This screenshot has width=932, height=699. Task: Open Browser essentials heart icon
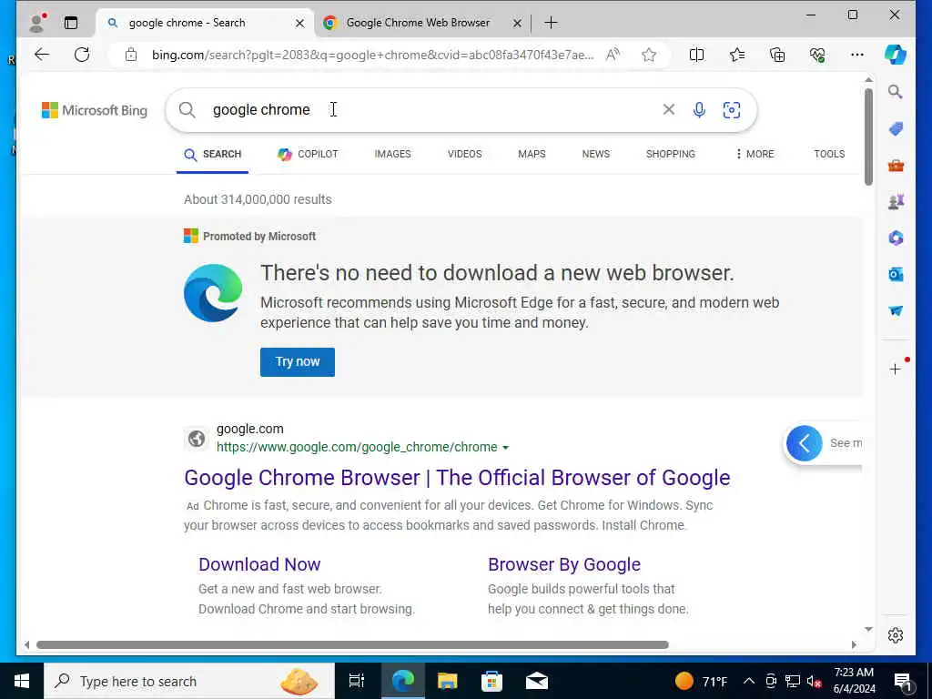817,56
